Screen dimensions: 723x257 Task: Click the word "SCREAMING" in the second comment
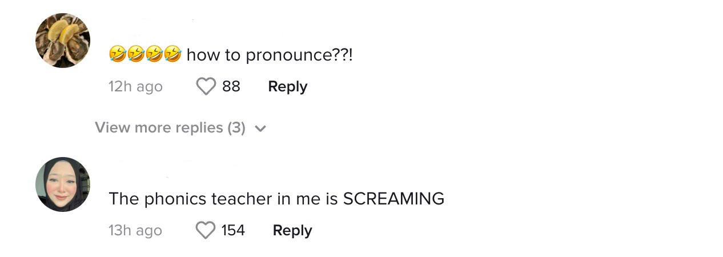pos(393,199)
